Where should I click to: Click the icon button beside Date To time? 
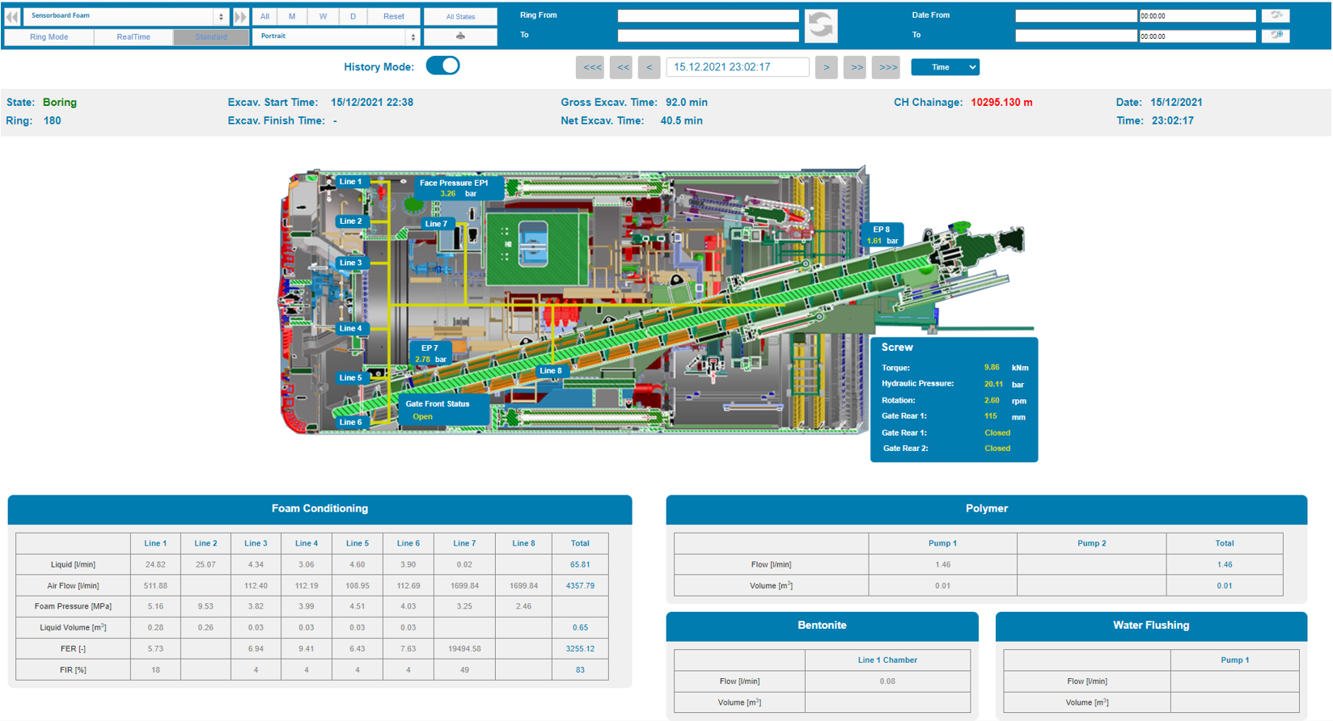click(x=1276, y=36)
